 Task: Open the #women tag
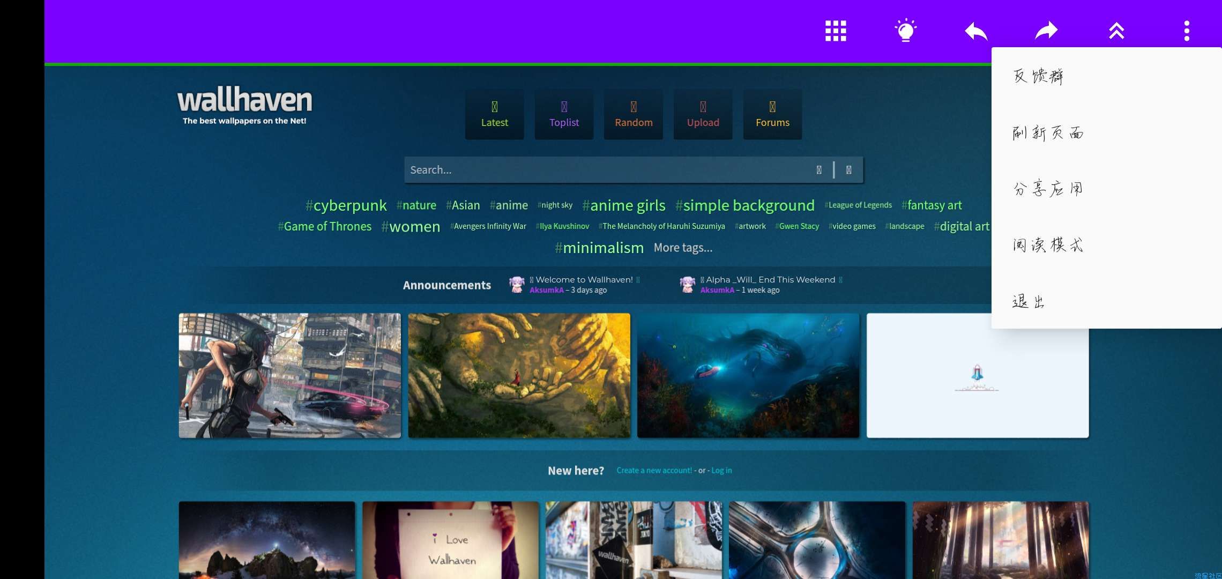[x=411, y=227]
